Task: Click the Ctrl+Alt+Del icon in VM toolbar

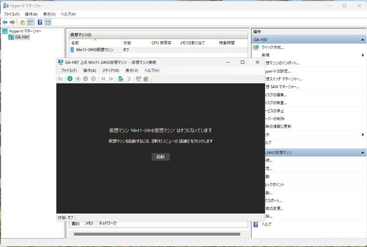Action: pyautogui.click(x=61, y=79)
